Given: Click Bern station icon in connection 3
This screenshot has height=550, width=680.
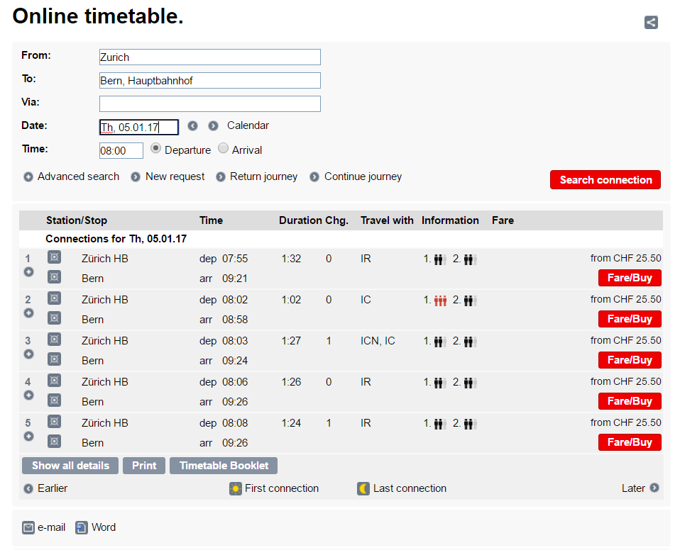Looking at the screenshot, I should pos(54,359).
